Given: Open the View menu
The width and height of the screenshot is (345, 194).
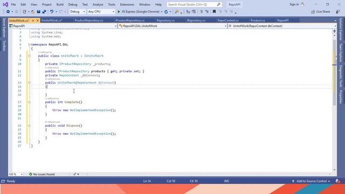Looking at the screenshot, I should click(33, 4).
